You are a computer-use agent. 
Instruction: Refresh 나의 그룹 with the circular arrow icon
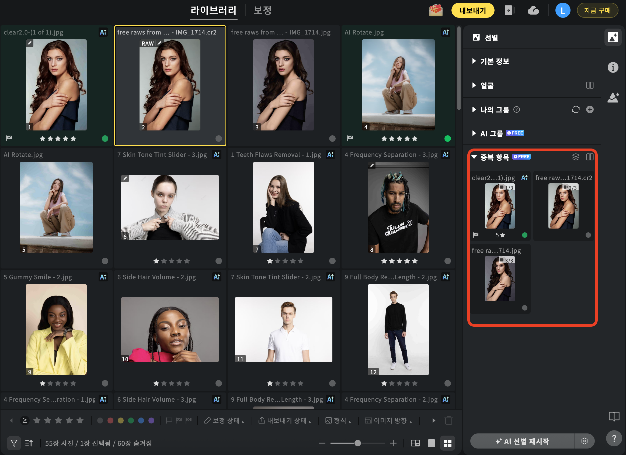575,109
